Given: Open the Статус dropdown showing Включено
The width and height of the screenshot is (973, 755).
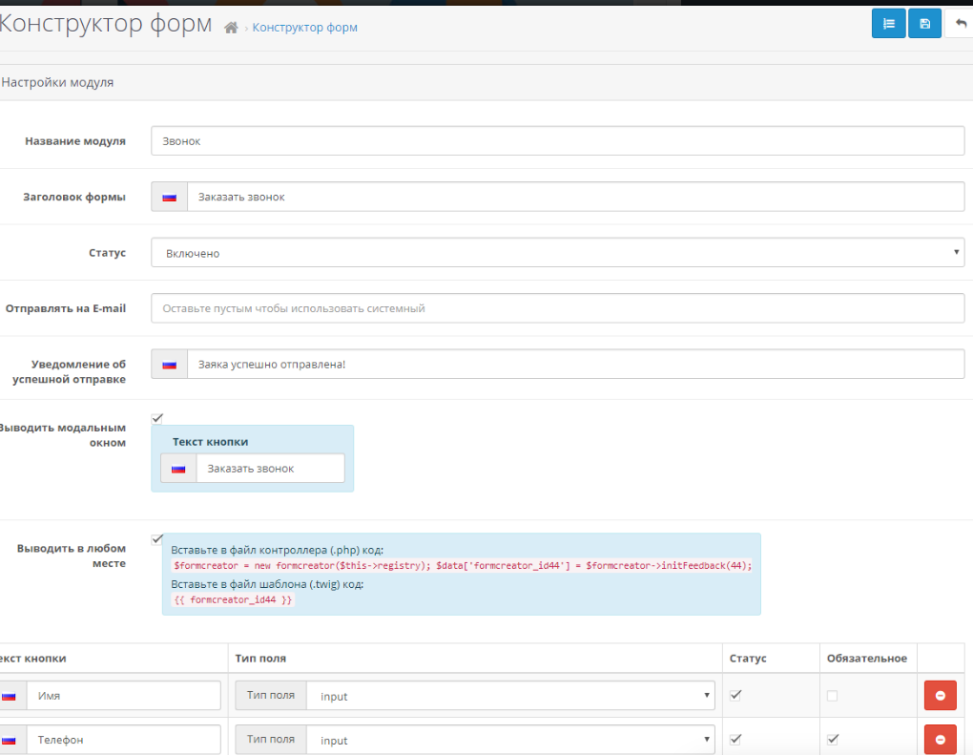Looking at the screenshot, I should coord(557,253).
